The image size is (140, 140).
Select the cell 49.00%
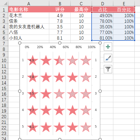pyautogui.click(x=103, y=15)
